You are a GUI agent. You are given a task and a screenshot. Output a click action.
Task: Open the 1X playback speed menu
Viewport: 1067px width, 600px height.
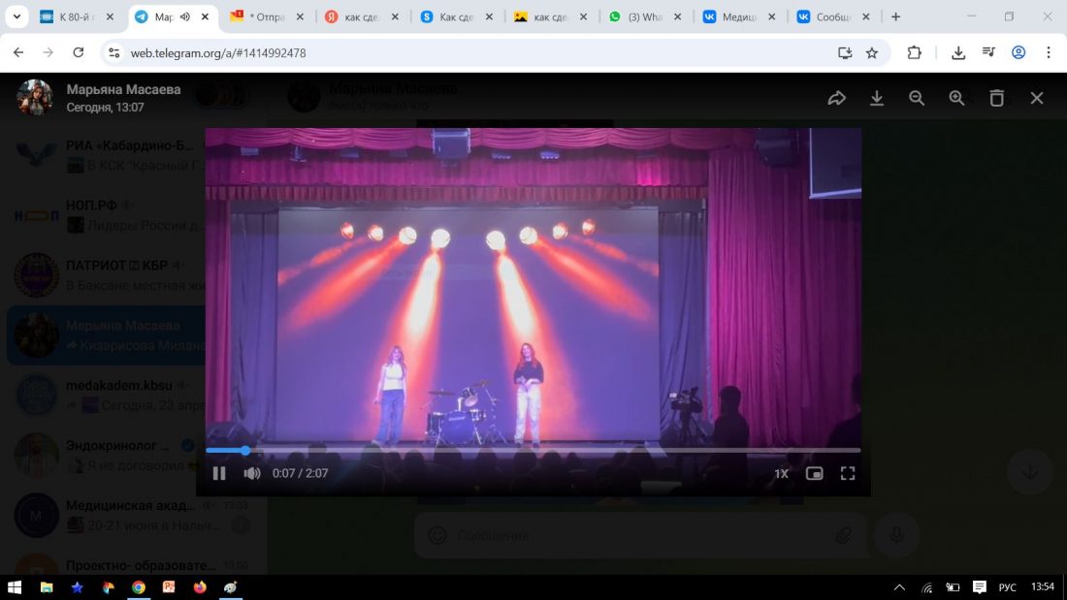(x=781, y=474)
